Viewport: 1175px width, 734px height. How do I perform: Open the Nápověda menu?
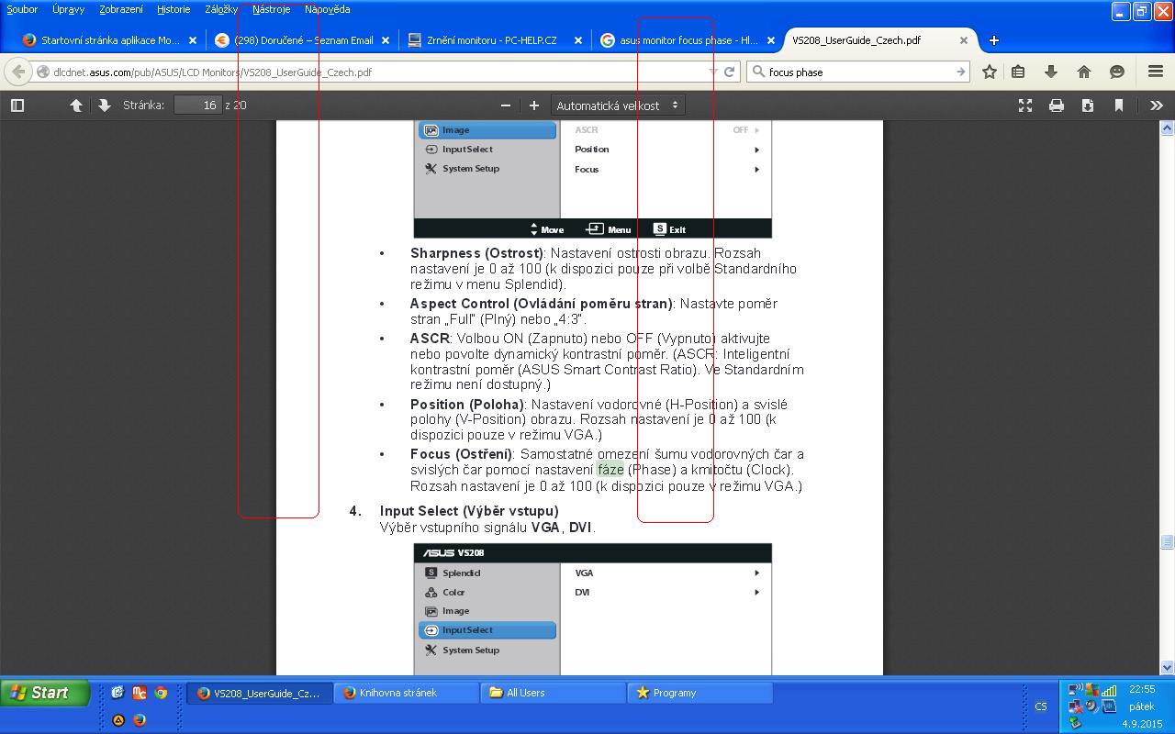(327, 9)
